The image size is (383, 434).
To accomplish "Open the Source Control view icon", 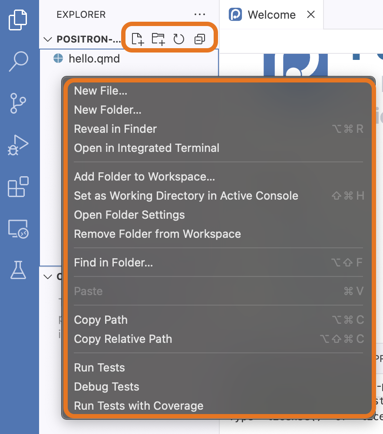I will click(x=18, y=103).
